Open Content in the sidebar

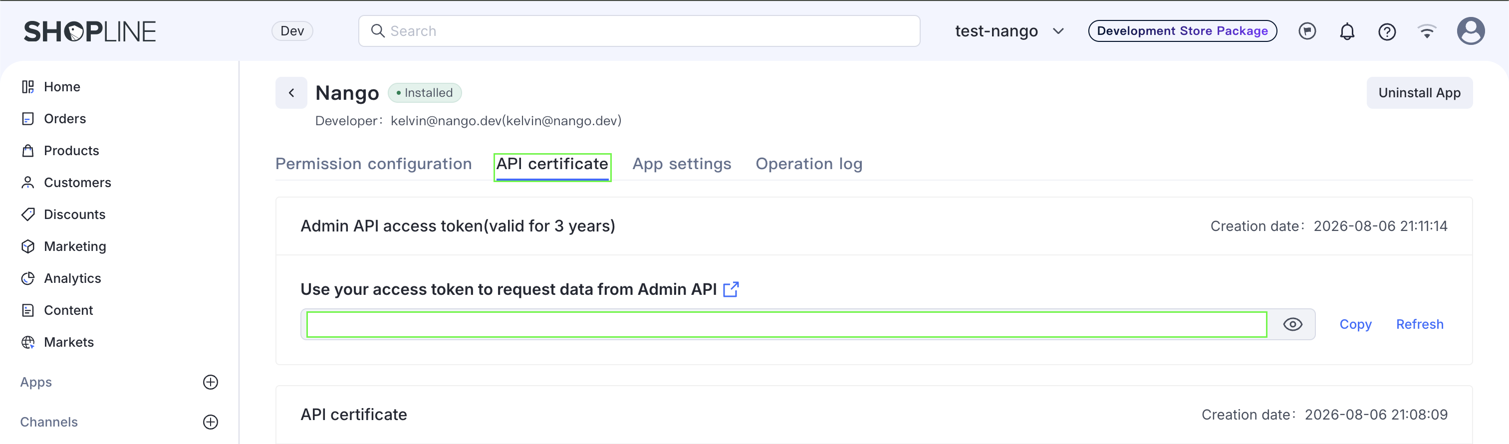click(x=68, y=310)
